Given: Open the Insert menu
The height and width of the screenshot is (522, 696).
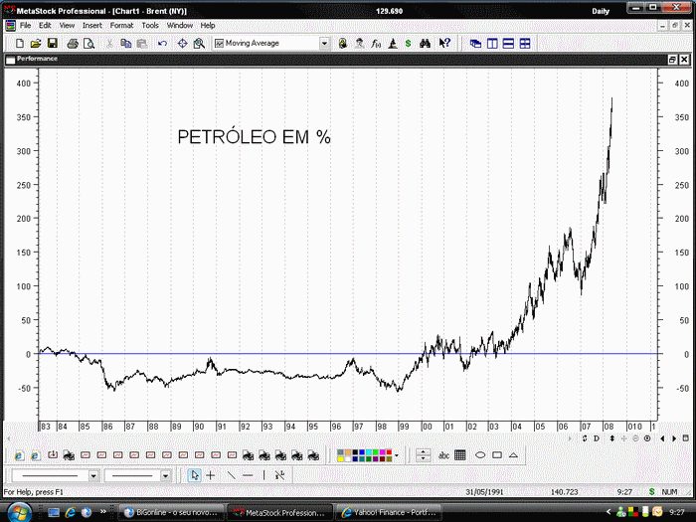Looking at the screenshot, I should pos(91,25).
